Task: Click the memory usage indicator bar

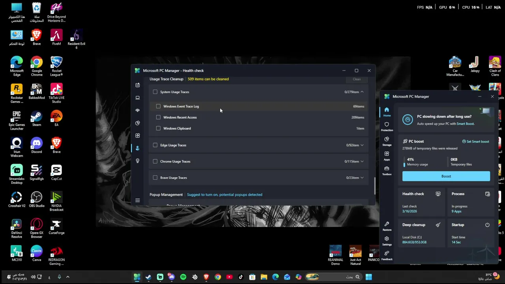Action: tap(404, 162)
